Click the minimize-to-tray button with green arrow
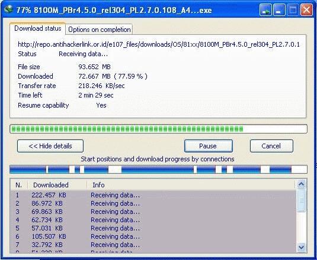 click(265, 10)
